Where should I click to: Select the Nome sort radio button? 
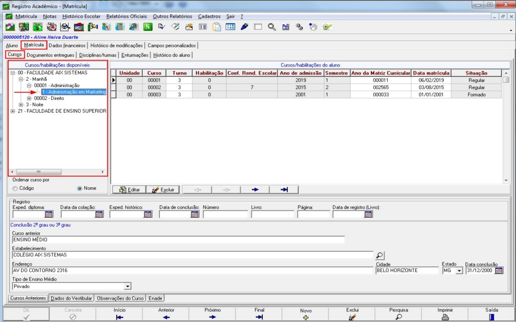point(80,189)
